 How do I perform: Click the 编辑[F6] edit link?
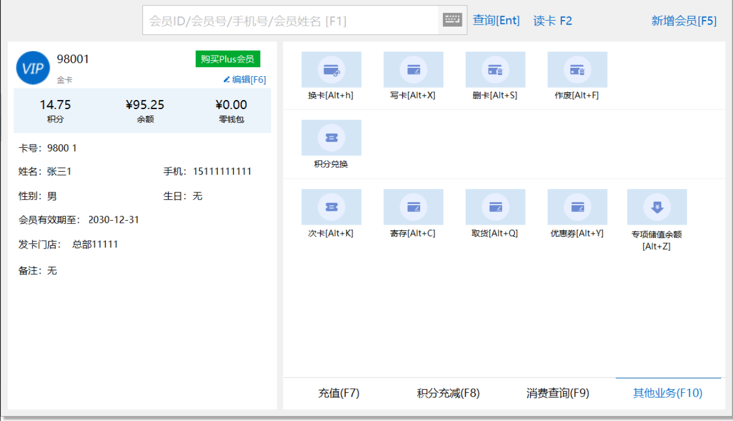245,80
